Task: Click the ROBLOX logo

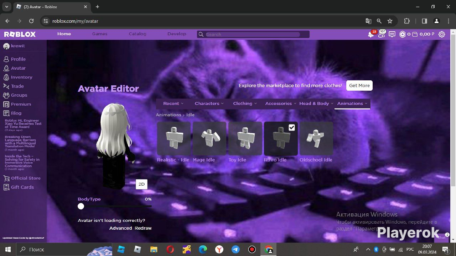Action: click(20, 34)
